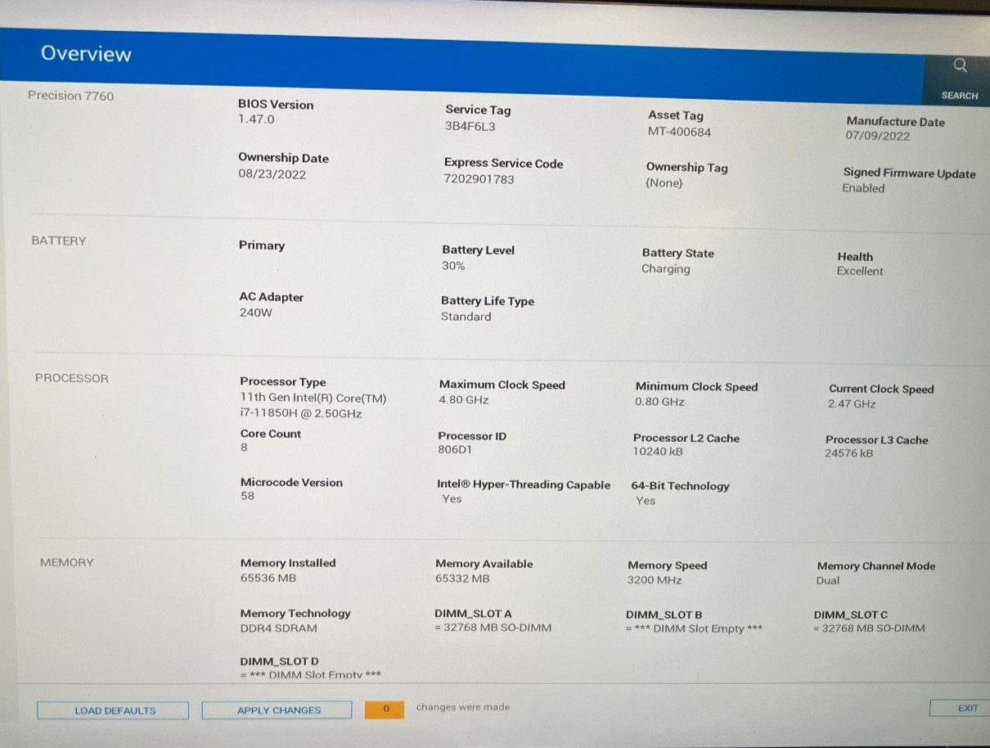This screenshot has height=748, width=990.
Task: Click DIMM_SLOT C 32768 MB value
Action: [x=869, y=629]
